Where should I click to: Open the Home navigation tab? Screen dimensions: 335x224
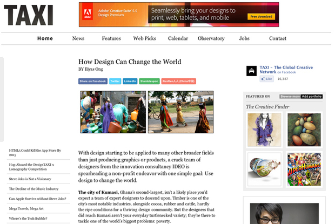point(45,38)
